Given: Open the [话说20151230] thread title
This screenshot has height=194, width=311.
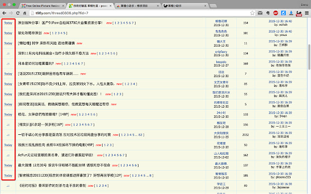Looking at the screenshot, I should click(x=48, y=74).
